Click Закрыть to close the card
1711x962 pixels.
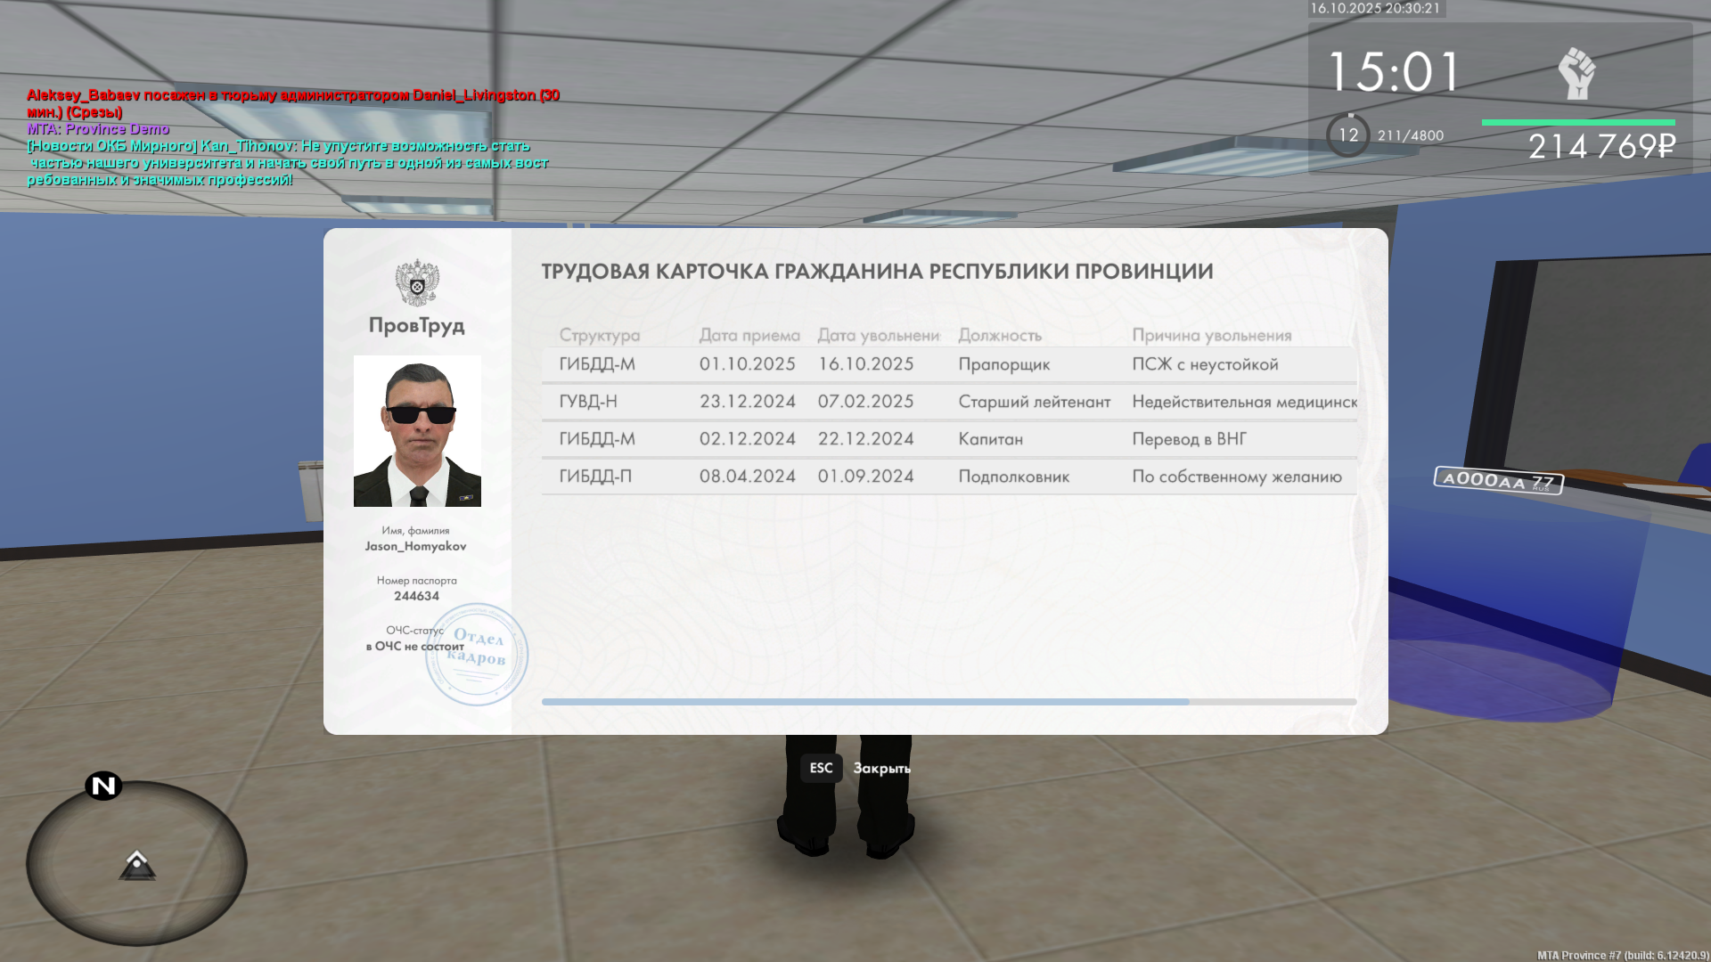(x=880, y=768)
